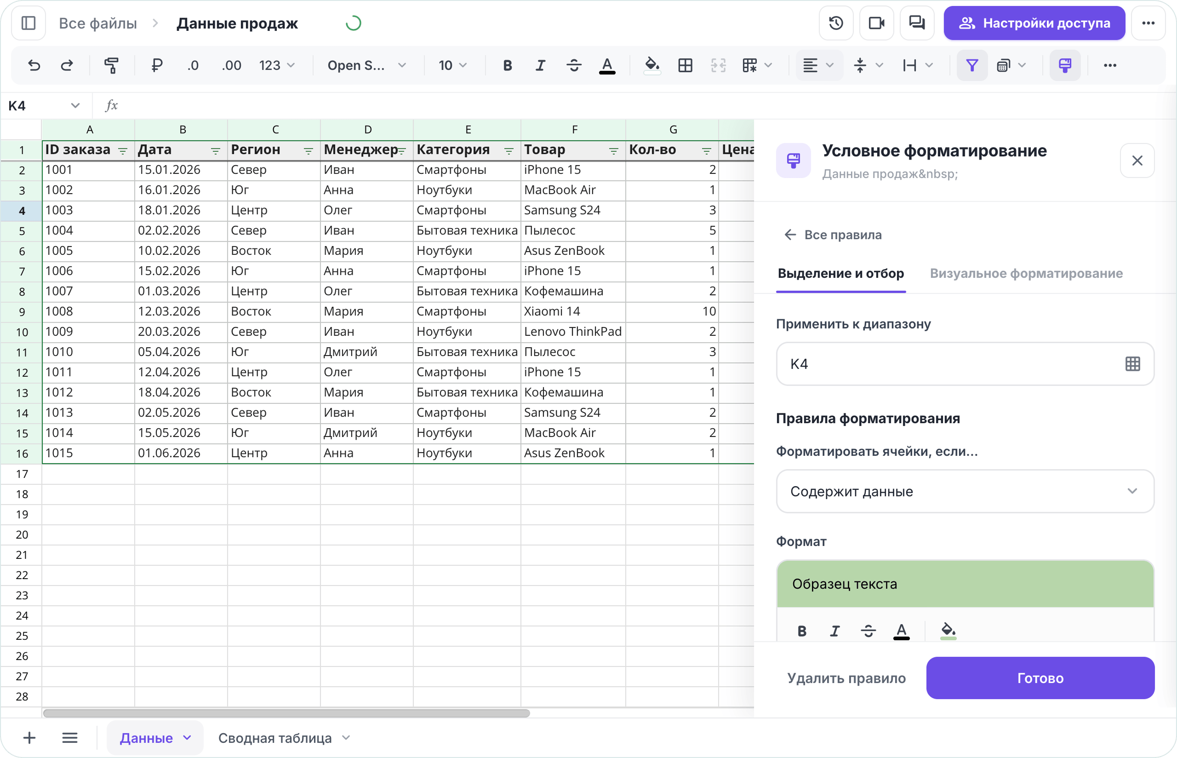This screenshot has width=1177, height=758.
Task: Open filter for Дата column
Action: (x=216, y=151)
